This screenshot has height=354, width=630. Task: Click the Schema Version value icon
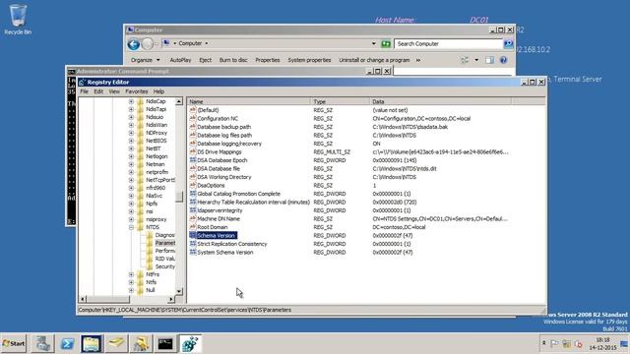pyautogui.click(x=193, y=235)
